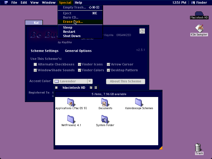
Task: Choose Restart from the Special menu
Action: (80, 32)
